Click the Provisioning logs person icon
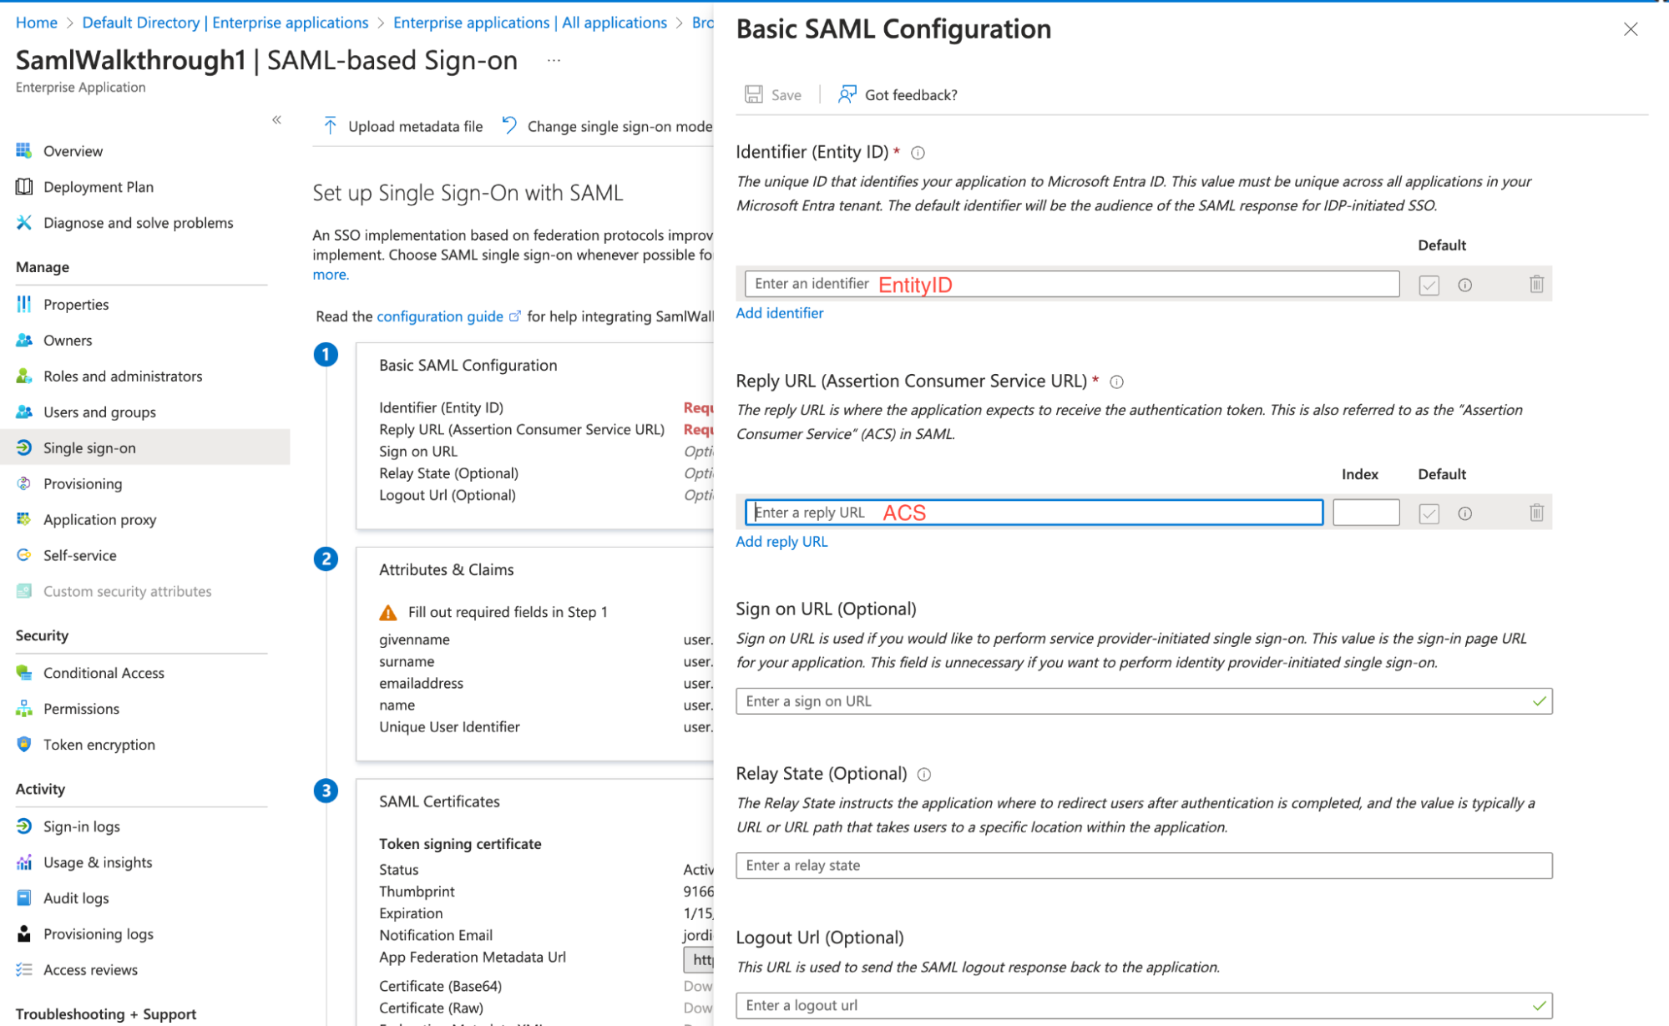Viewport: 1669px width, 1026px height. (23, 934)
